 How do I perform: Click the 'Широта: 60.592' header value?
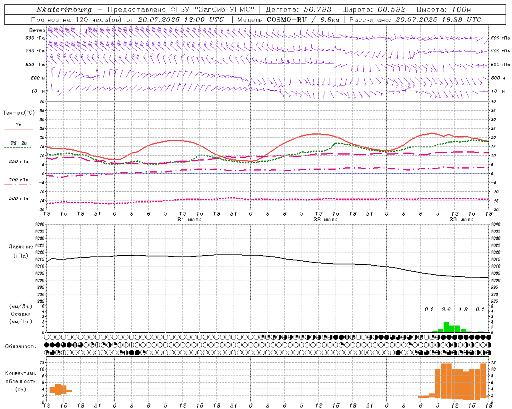[374, 10]
